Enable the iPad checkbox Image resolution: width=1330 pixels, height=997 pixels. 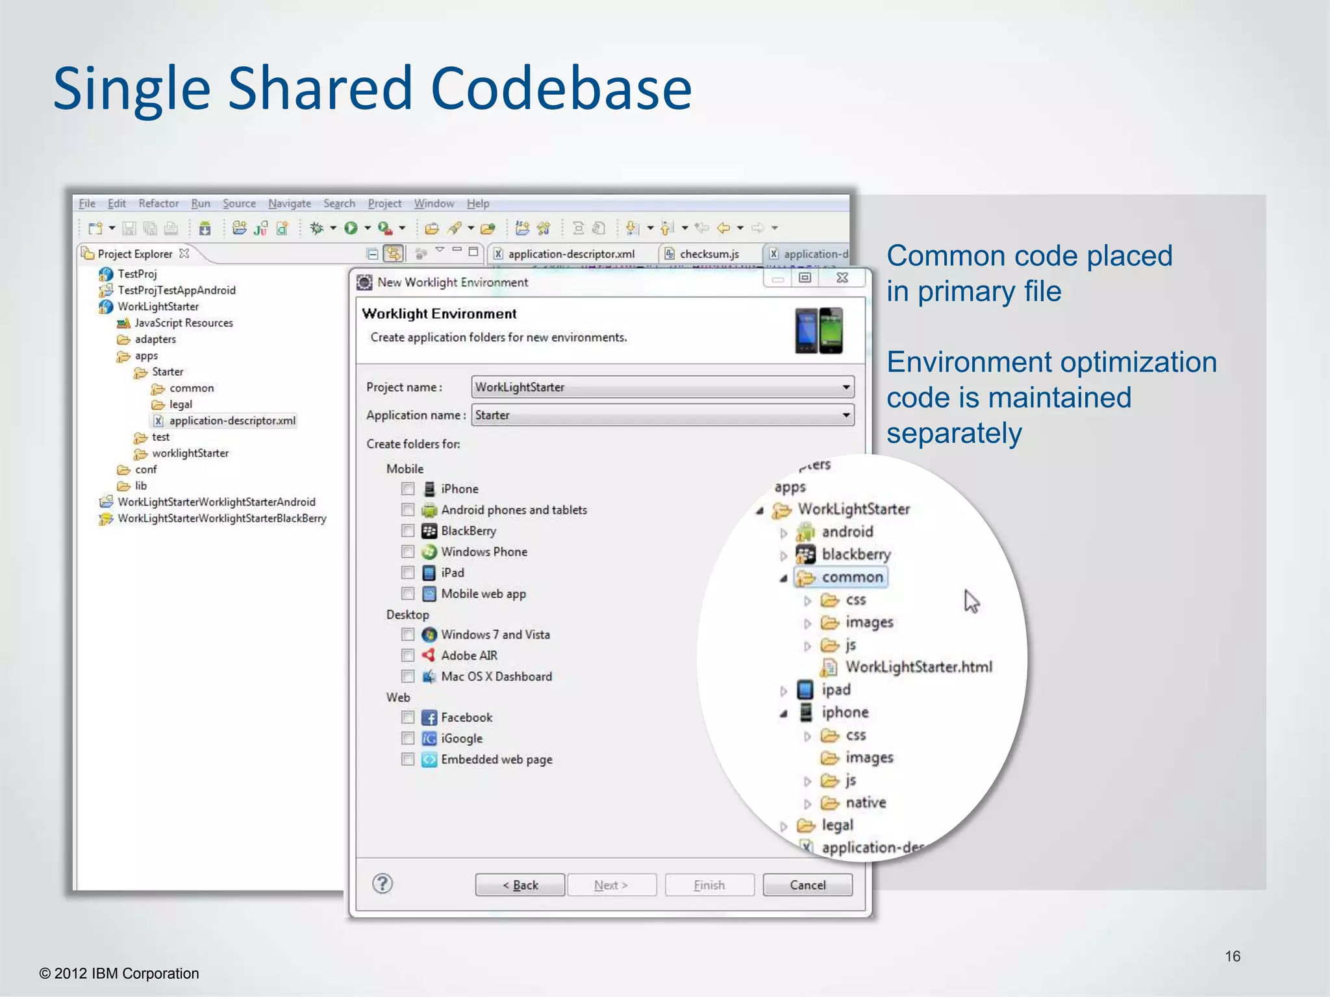(x=408, y=572)
